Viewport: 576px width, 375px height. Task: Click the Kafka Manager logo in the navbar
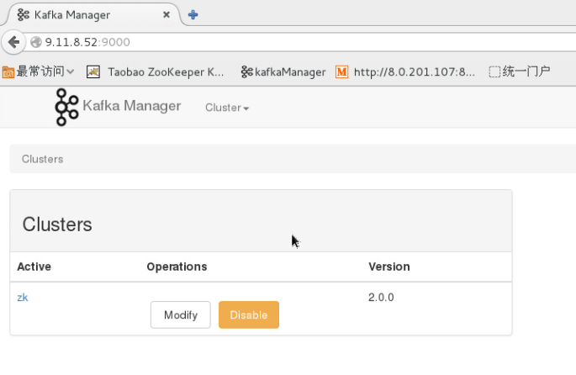tap(66, 108)
